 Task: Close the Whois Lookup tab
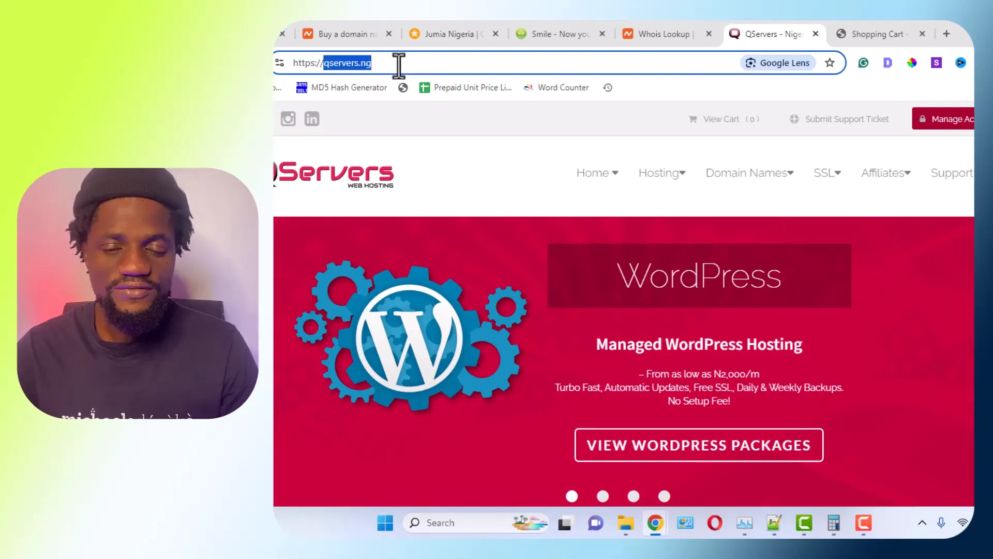pos(709,34)
